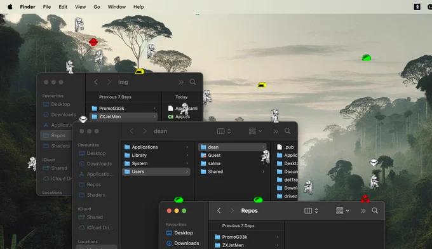Show more toolbar items in the dean window
Image resolution: width=432 pixels, height=249 pixels.
point(276,131)
